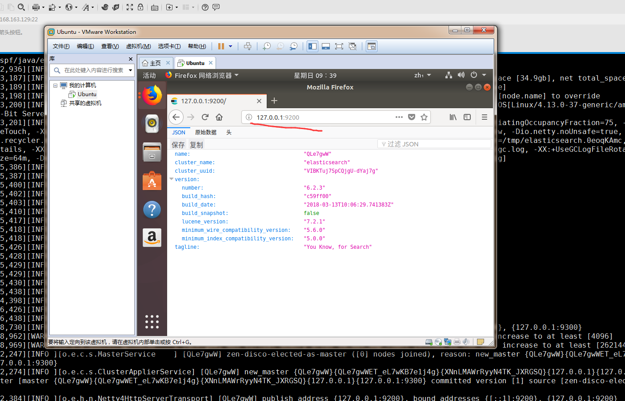Open the 文件(F) menu in VMware
This screenshot has height=401, width=625.
pyautogui.click(x=61, y=46)
